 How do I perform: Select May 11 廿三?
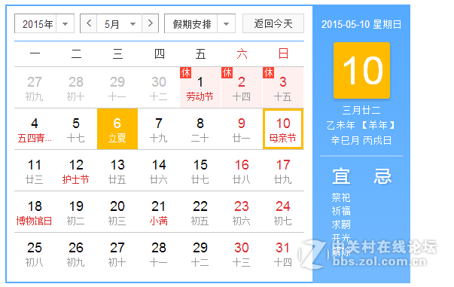[35, 170]
